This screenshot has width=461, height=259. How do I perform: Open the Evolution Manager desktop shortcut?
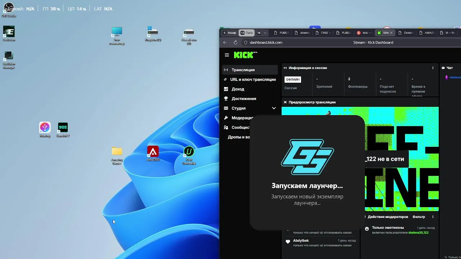9,60
